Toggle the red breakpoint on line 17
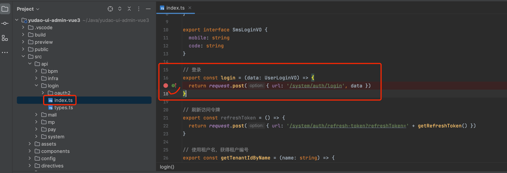 [166, 86]
